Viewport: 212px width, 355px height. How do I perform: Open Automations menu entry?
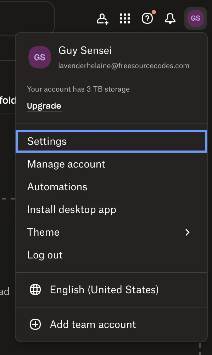click(111, 187)
